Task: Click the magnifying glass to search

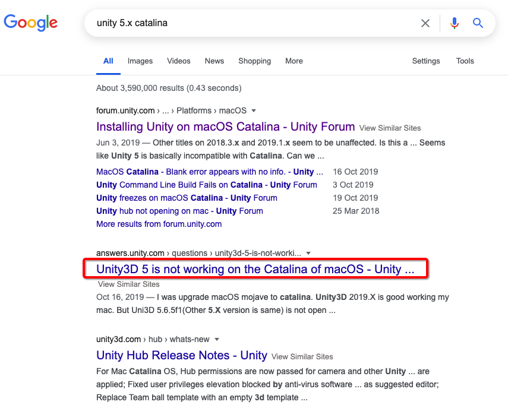Action: click(478, 23)
